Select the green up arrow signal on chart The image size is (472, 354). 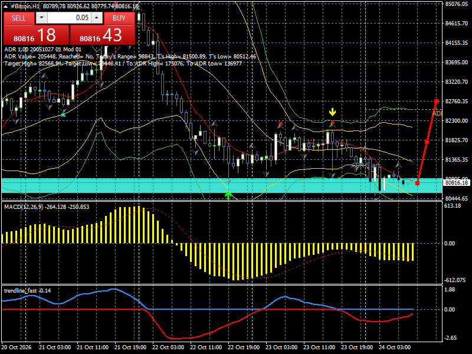pyautogui.click(x=228, y=195)
